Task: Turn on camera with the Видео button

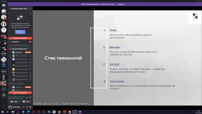Action: coord(14,102)
